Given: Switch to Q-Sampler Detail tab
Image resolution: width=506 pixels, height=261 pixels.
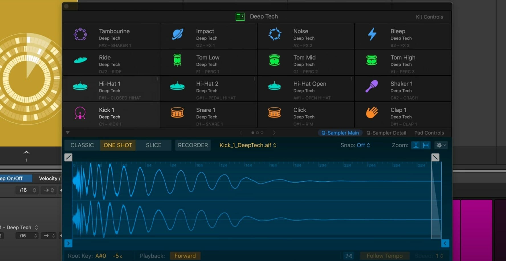Looking at the screenshot, I should tap(386, 133).
